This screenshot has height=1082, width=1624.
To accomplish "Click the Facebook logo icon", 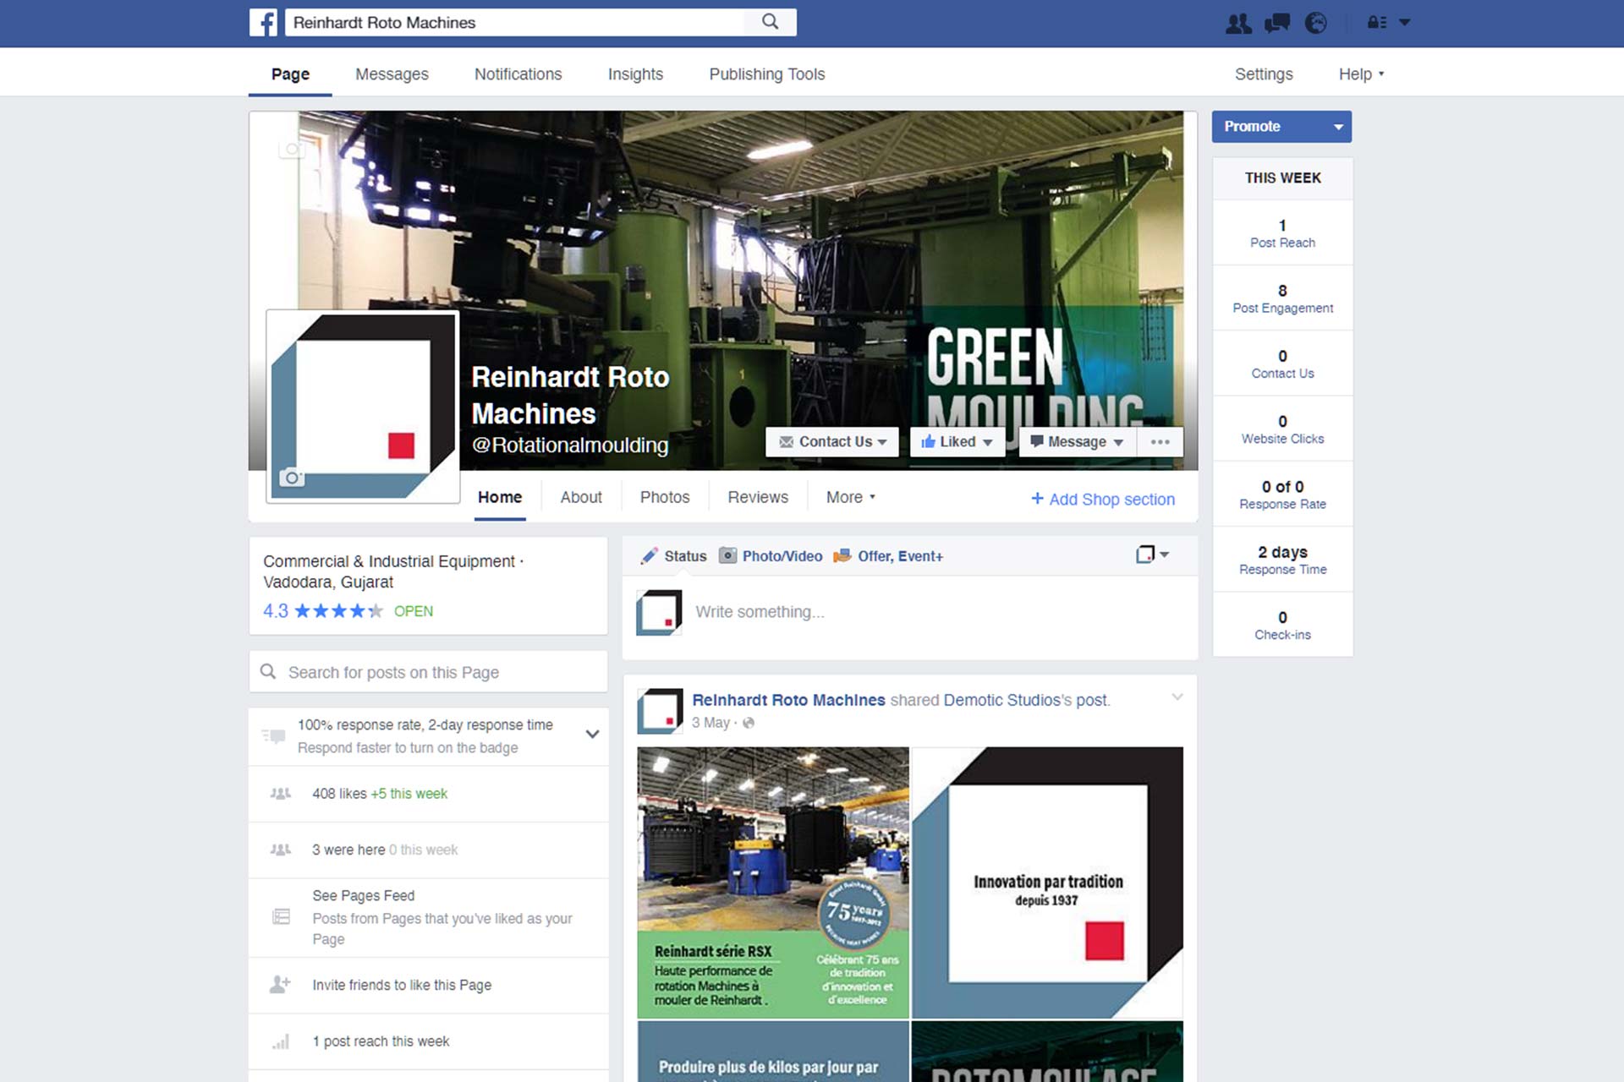I will click(x=263, y=22).
